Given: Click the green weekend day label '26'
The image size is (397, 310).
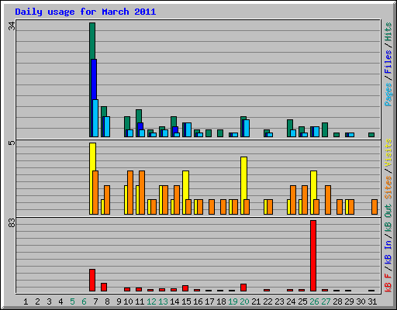Looking at the screenshot, I should tap(314, 301).
